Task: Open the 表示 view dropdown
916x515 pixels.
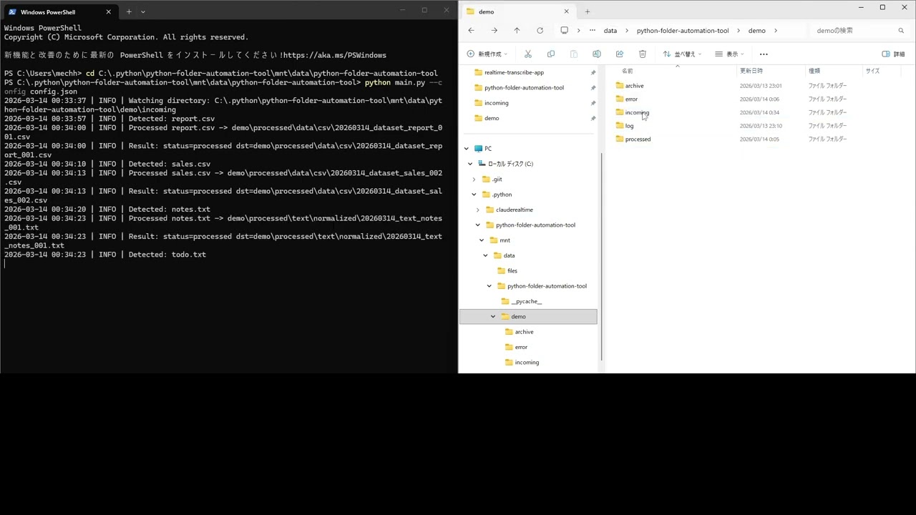Action: pos(729,54)
